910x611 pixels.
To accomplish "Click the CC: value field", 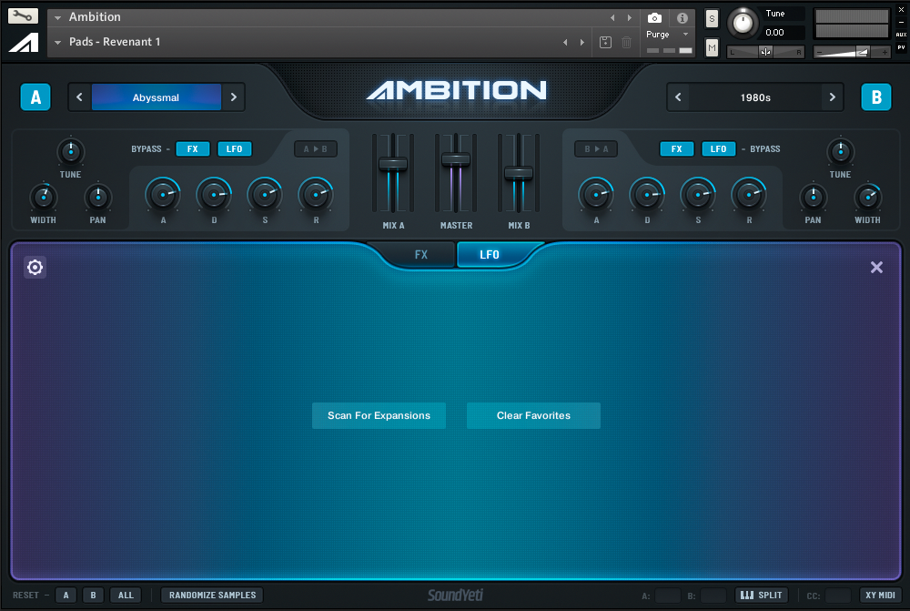I will 838,596.
